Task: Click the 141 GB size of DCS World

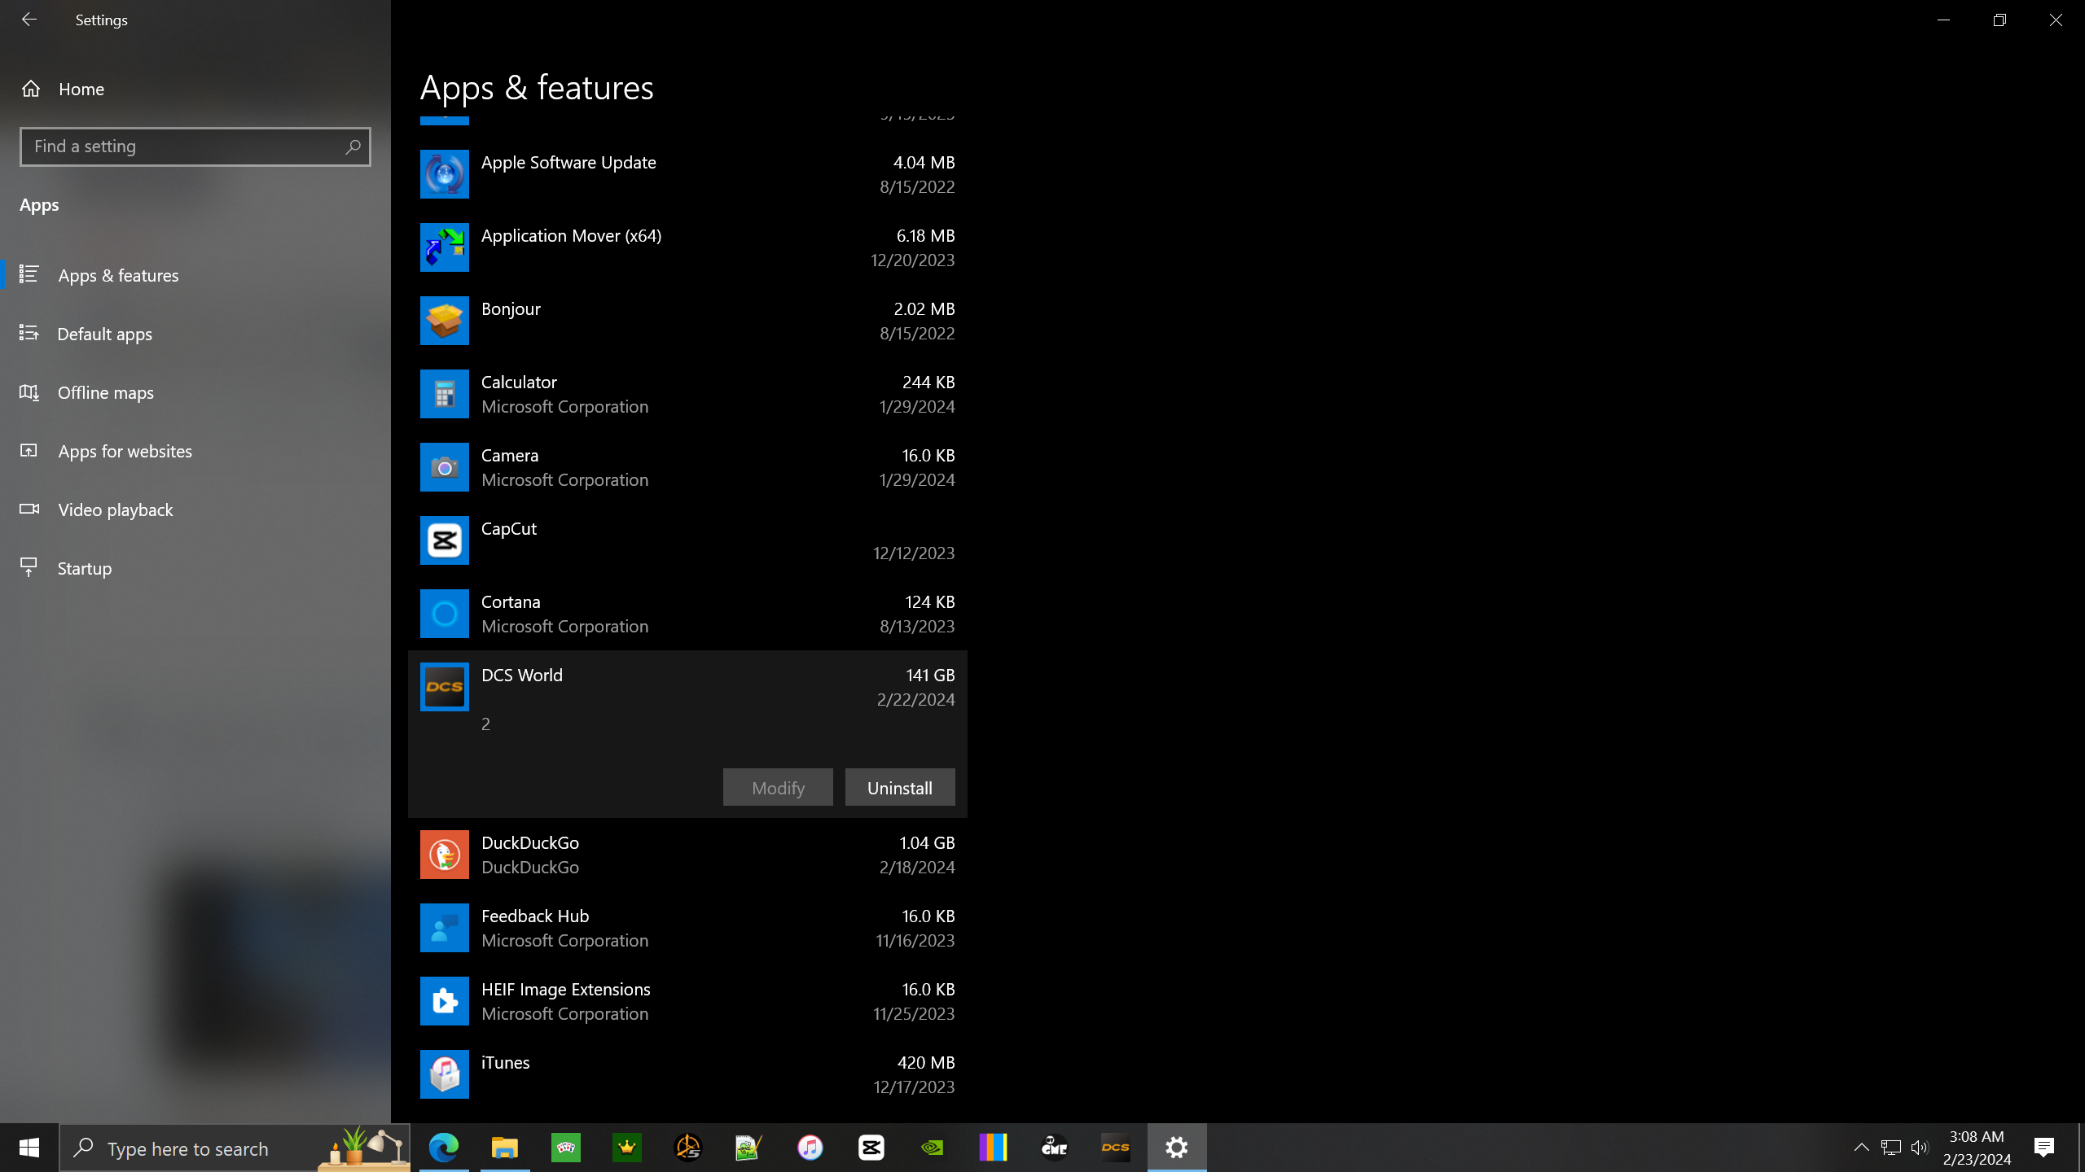Action: click(930, 676)
